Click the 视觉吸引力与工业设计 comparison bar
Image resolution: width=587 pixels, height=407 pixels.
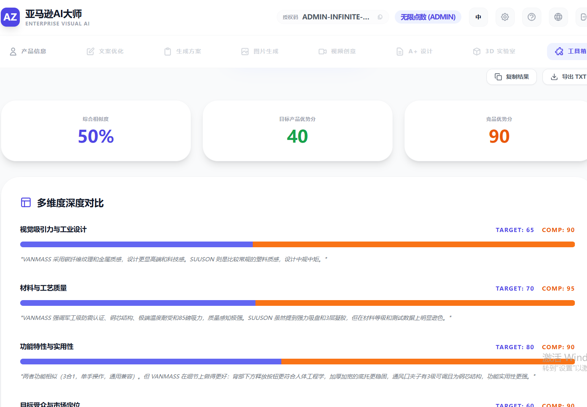(297, 244)
